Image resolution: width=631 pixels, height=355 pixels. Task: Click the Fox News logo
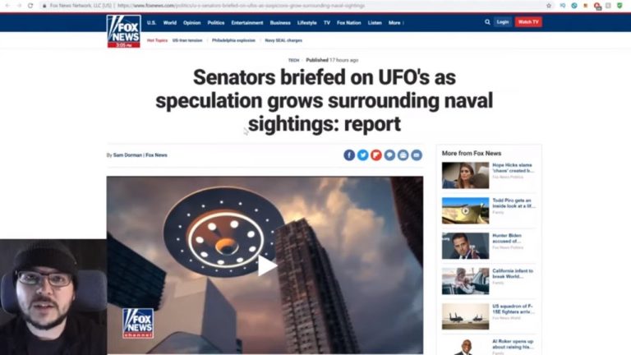(x=123, y=31)
